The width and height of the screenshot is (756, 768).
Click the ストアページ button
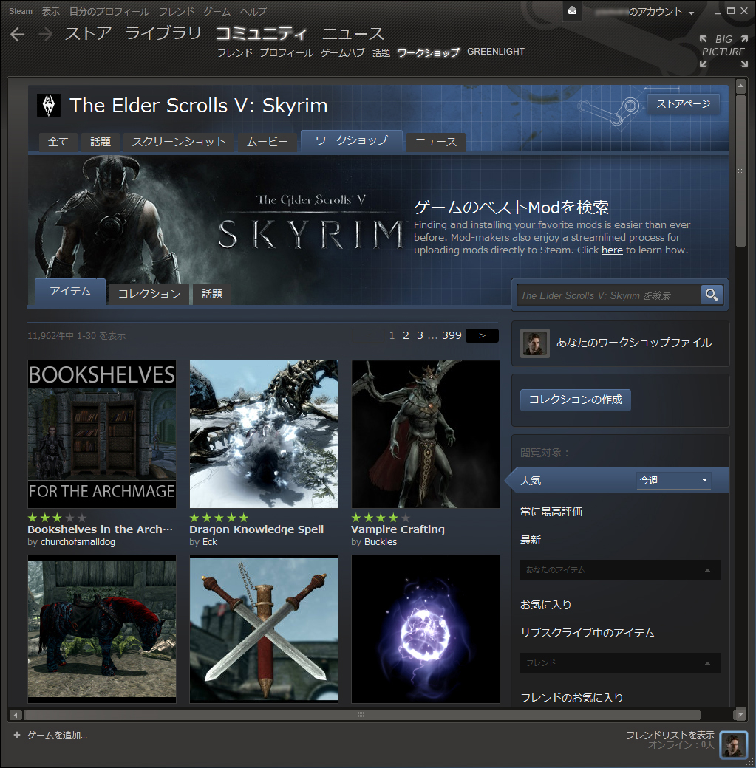click(683, 104)
